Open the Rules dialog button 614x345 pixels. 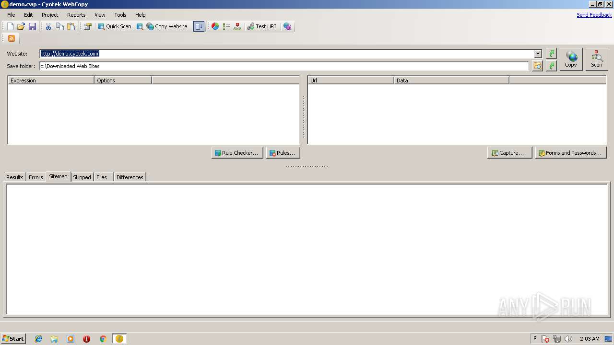point(283,153)
